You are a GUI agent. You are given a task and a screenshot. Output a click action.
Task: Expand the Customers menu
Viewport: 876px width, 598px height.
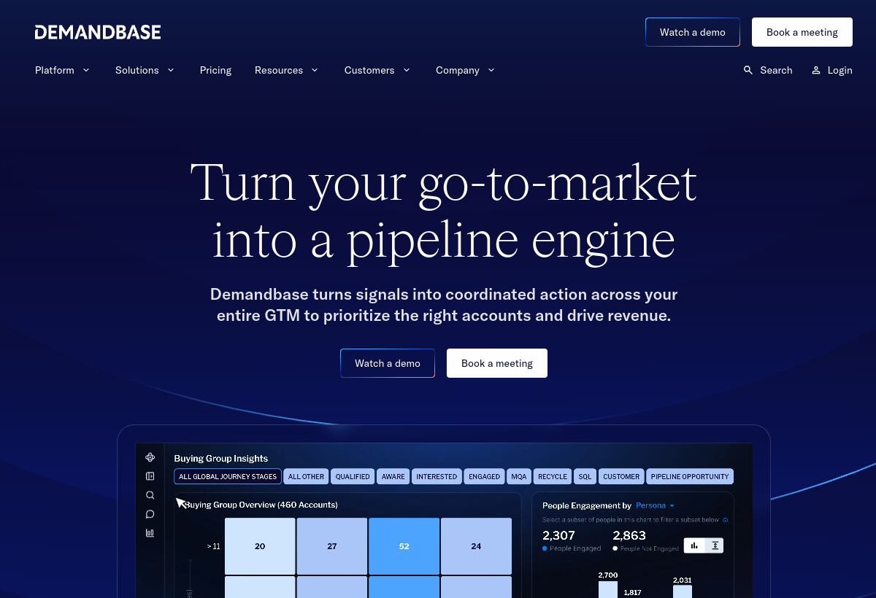click(x=378, y=70)
